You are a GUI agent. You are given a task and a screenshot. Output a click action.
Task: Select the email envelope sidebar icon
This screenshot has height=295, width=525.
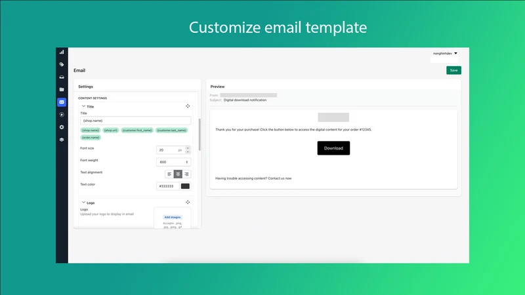[x=62, y=102]
